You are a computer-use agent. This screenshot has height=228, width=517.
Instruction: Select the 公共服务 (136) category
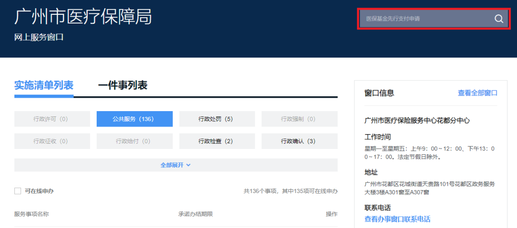[x=134, y=119]
